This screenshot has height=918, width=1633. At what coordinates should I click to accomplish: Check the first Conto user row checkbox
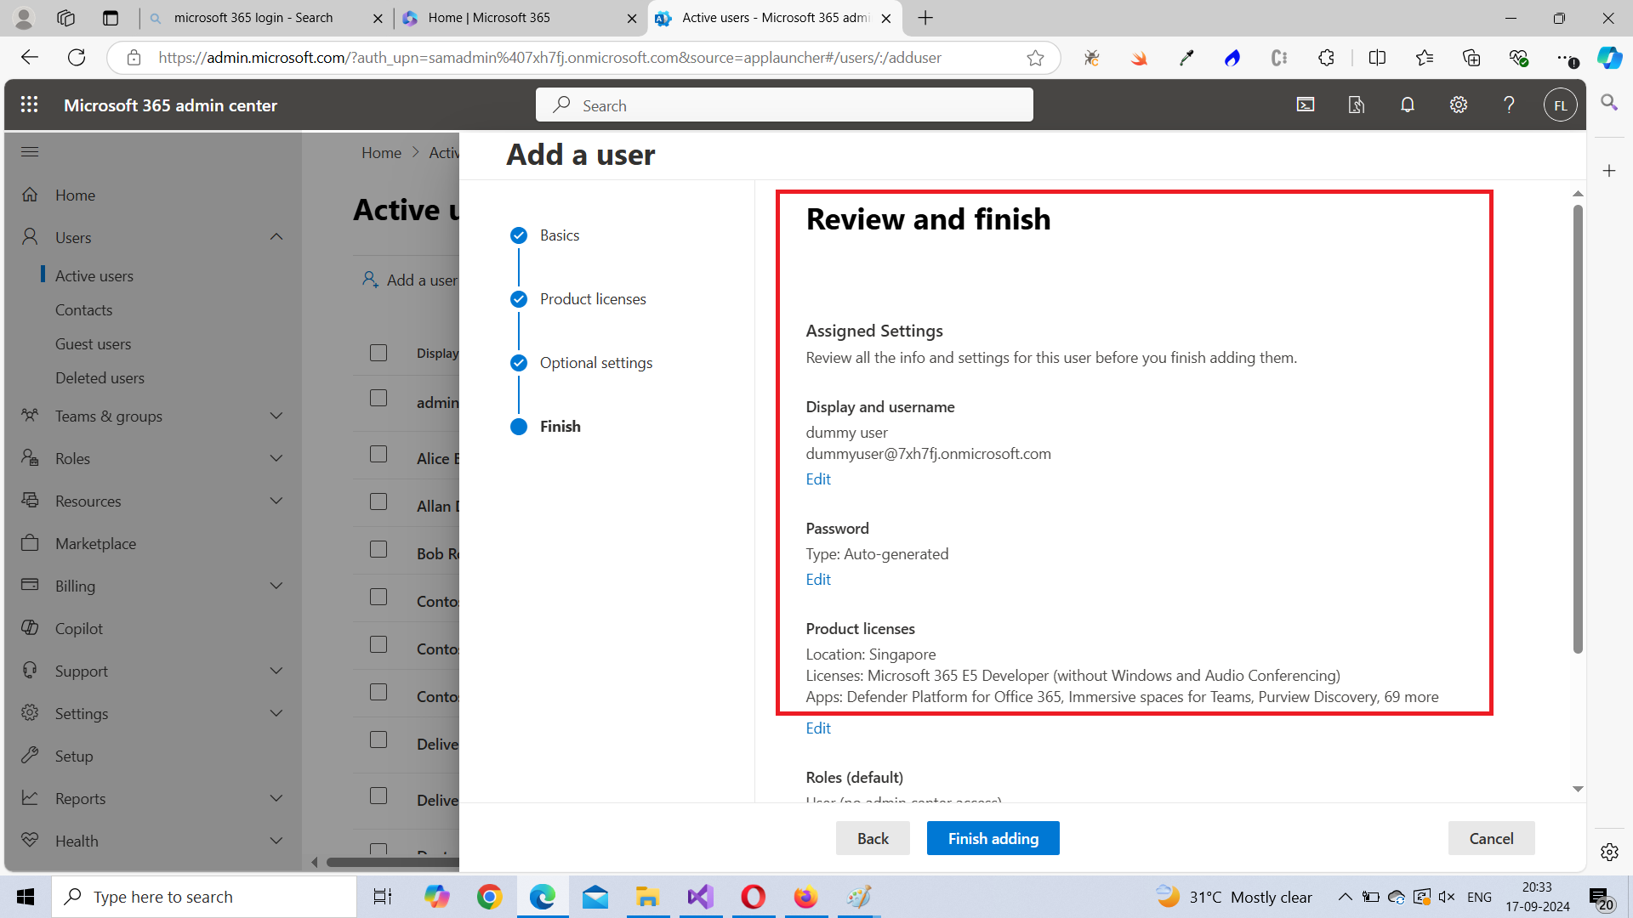pos(378,597)
